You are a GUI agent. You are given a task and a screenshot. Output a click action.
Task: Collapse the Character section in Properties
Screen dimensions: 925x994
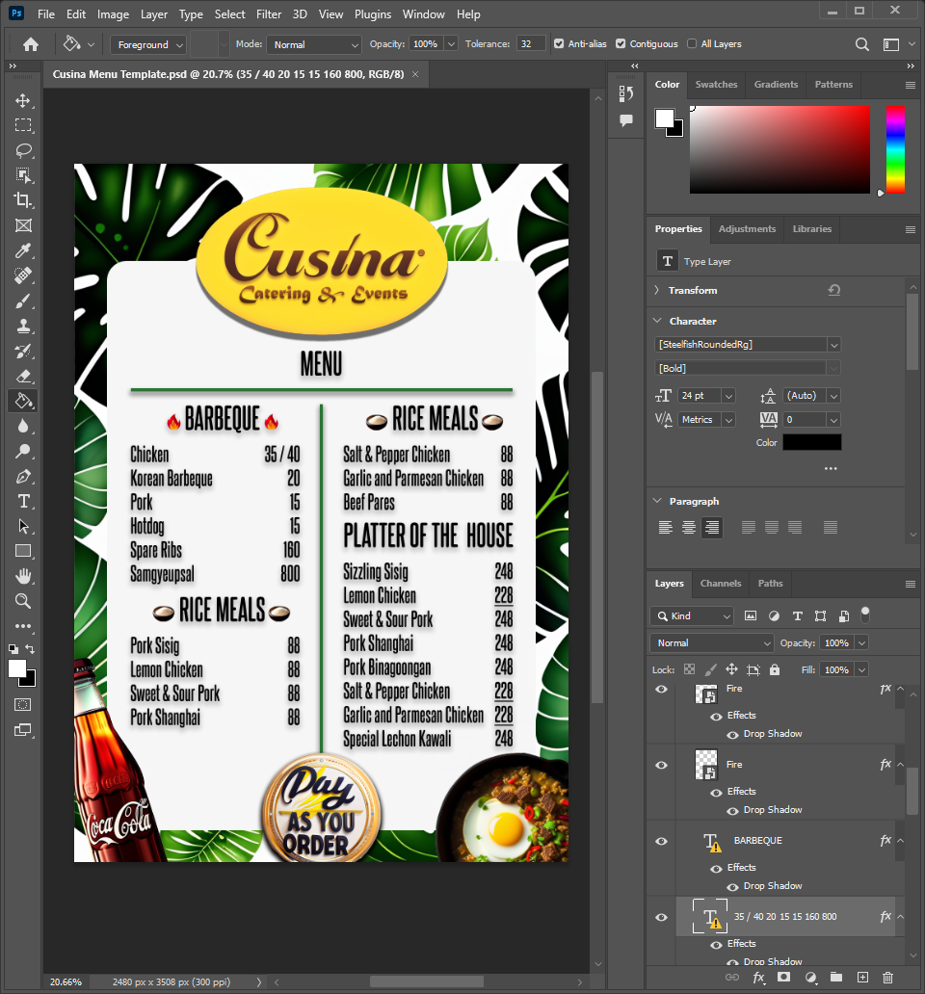click(x=656, y=321)
